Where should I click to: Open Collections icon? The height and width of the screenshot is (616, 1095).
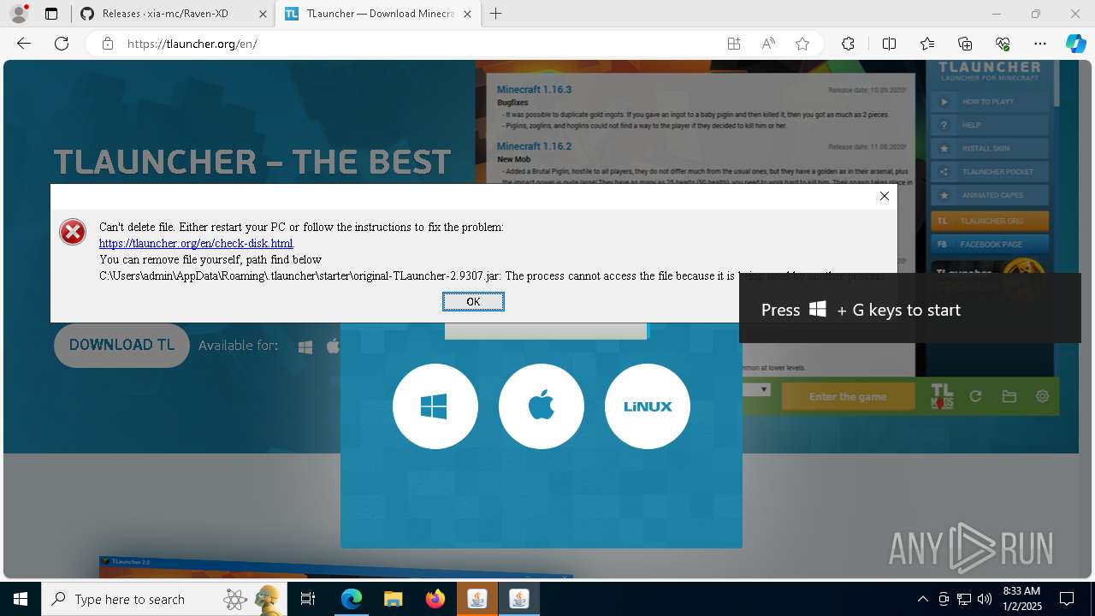965,44
